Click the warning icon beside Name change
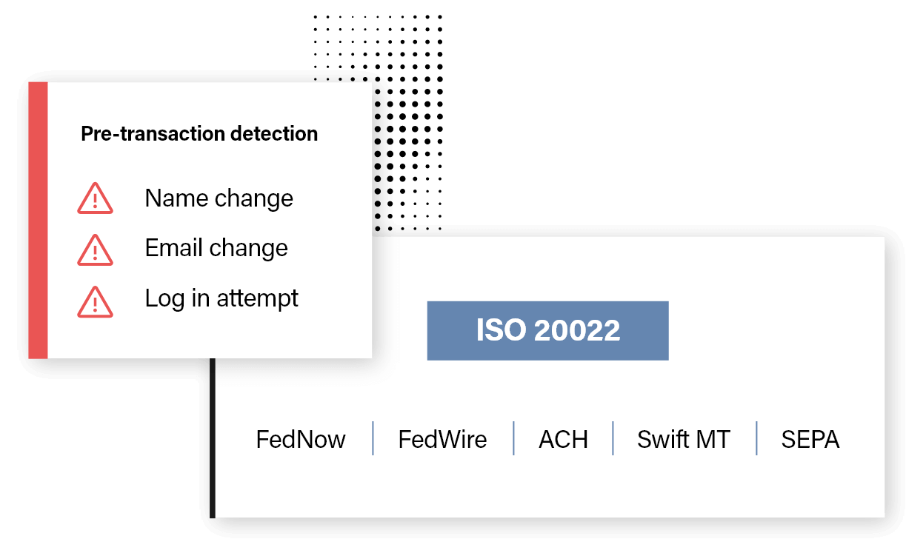 (95, 198)
